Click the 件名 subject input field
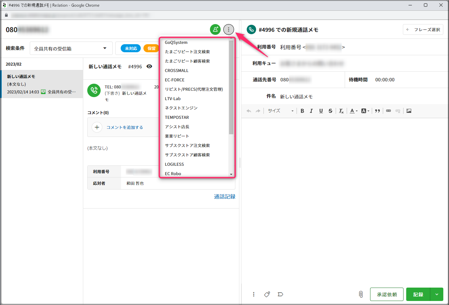Screen dimensions: 449x305 (362, 96)
